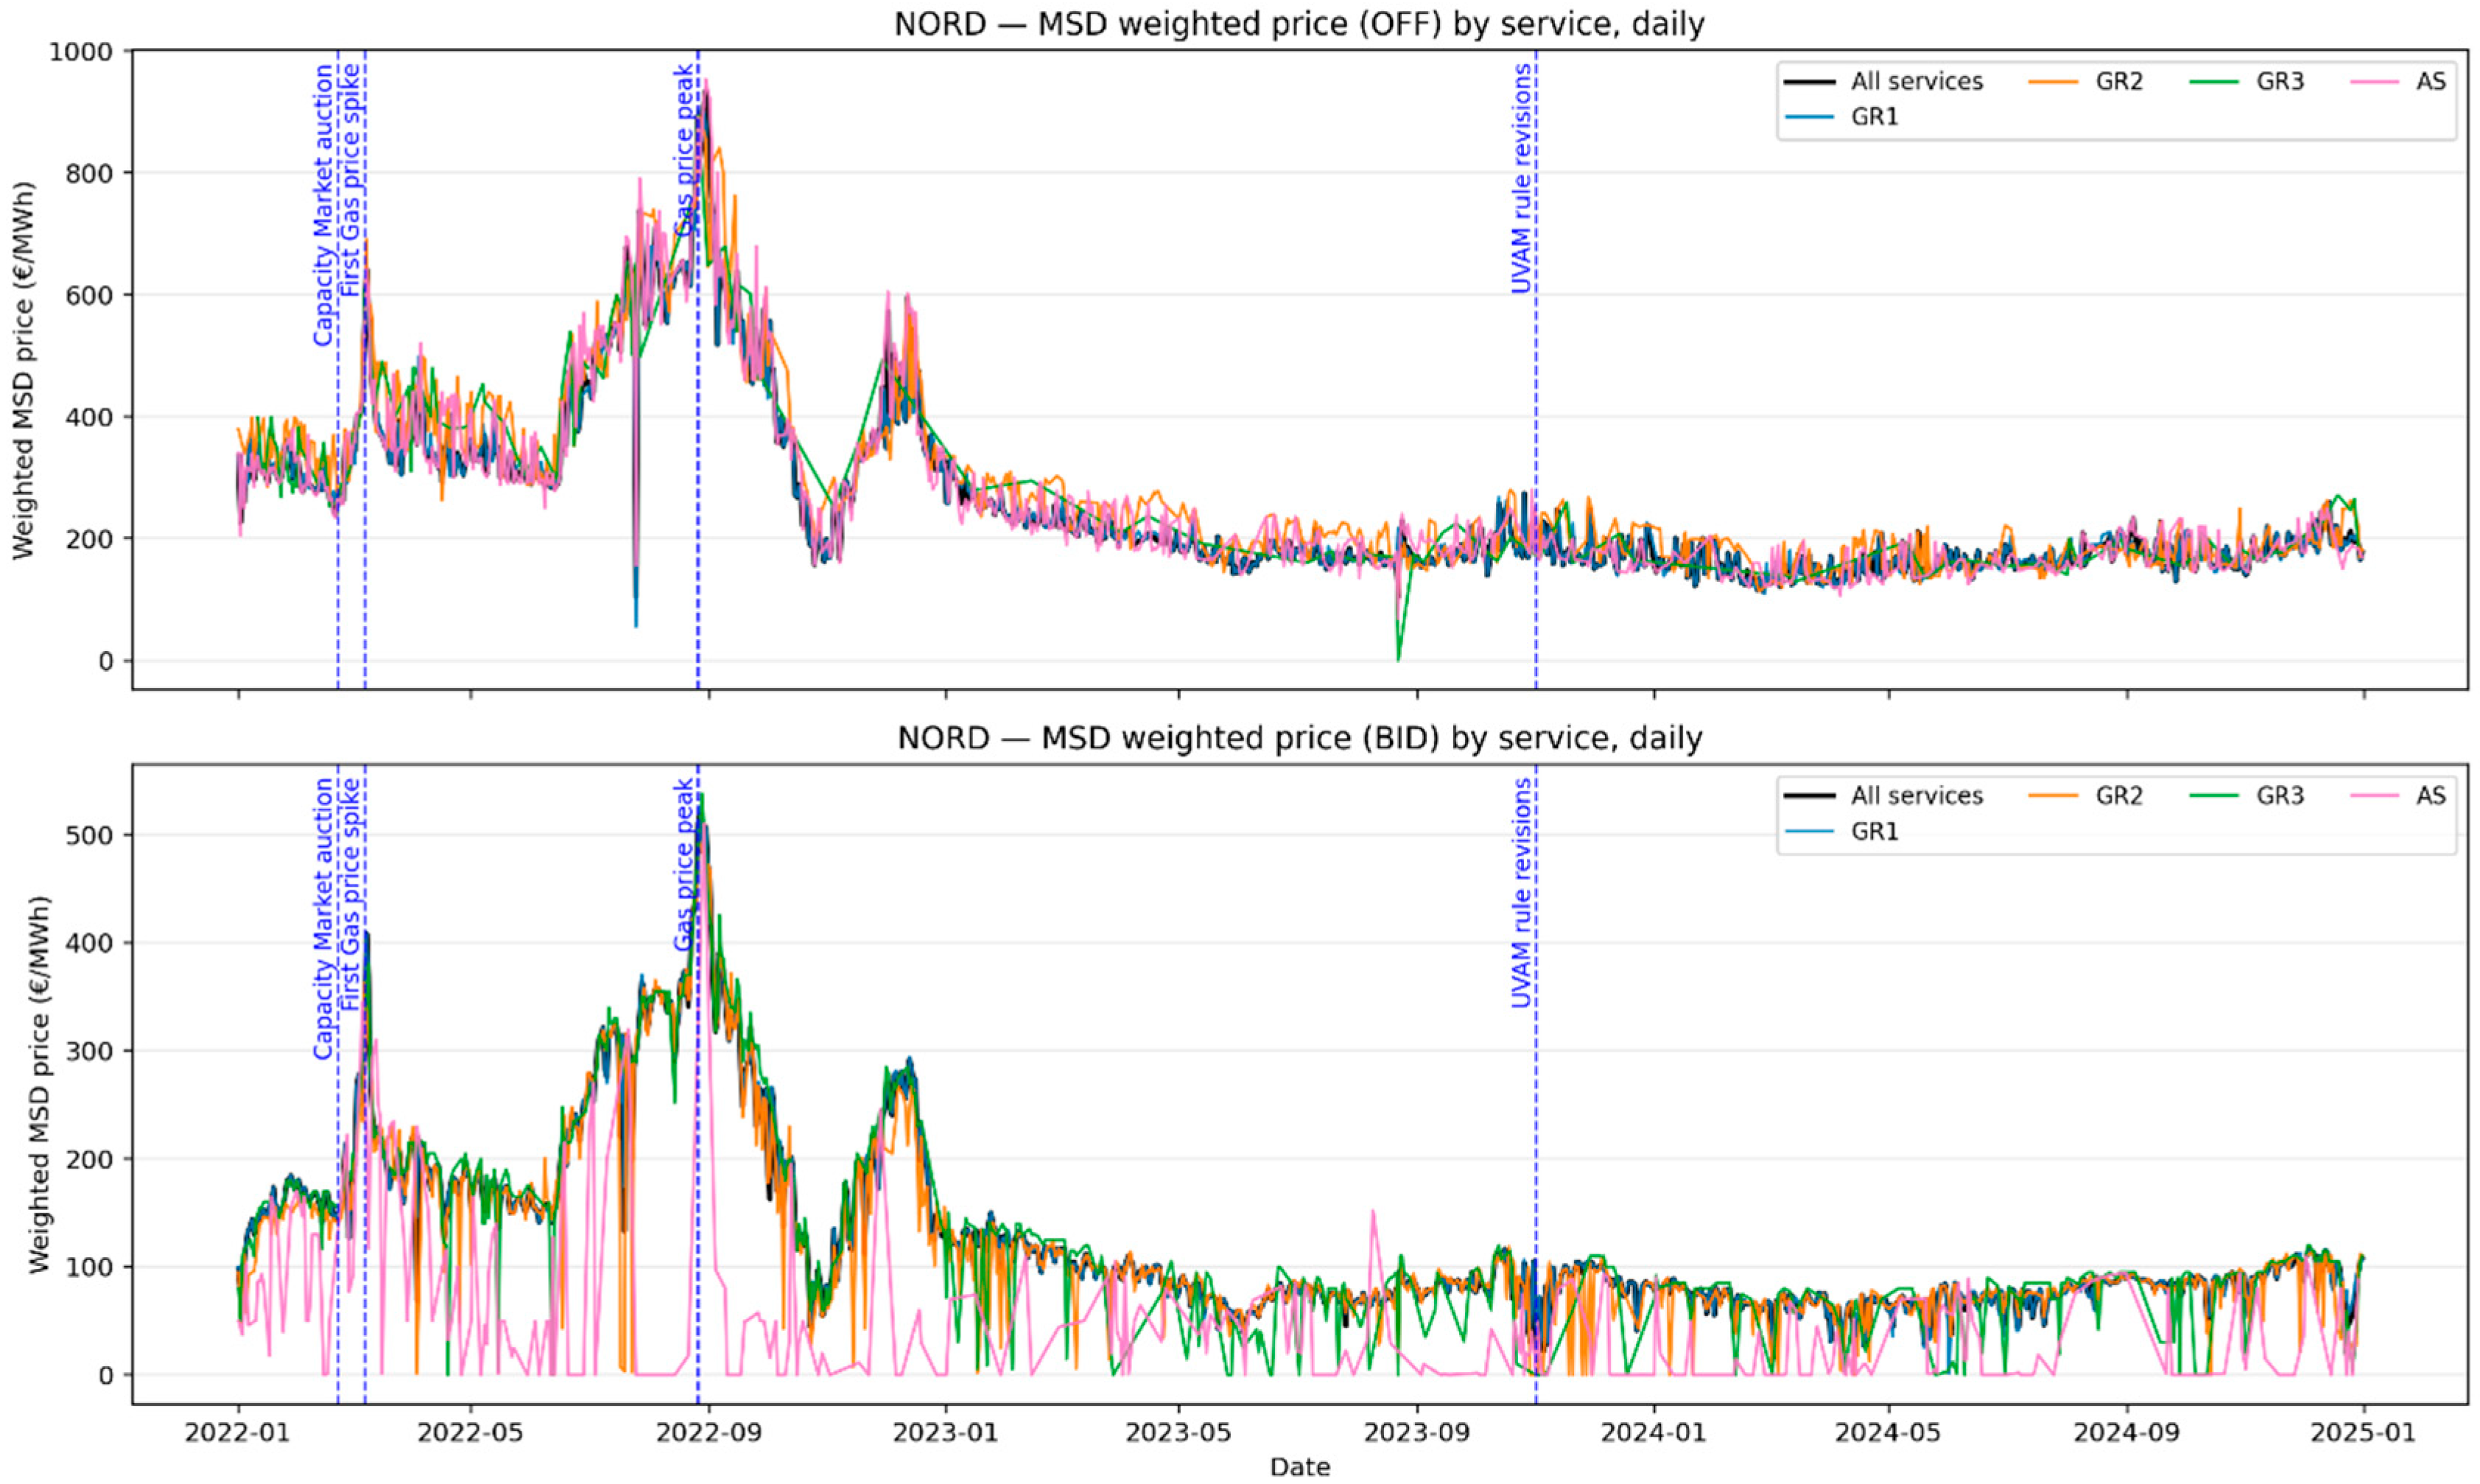The width and height of the screenshot is (2480, 1484).
Task: Click the Date x-axis label
Action: (1299, 1467)
